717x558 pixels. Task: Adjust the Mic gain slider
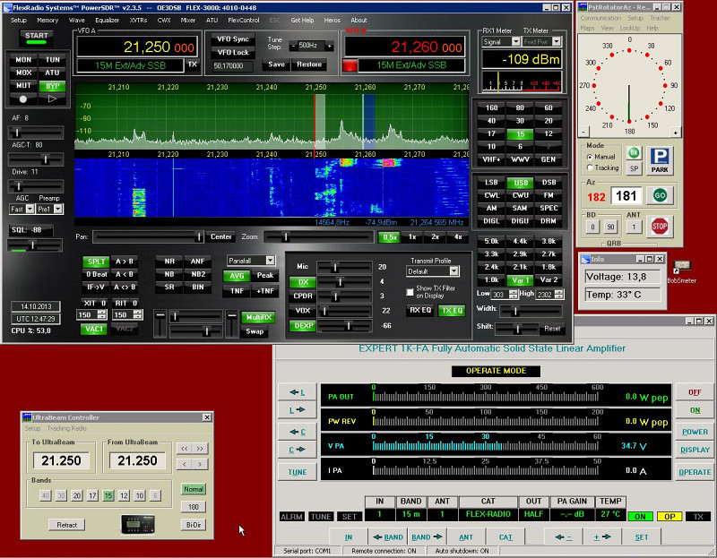click(344, 267)
